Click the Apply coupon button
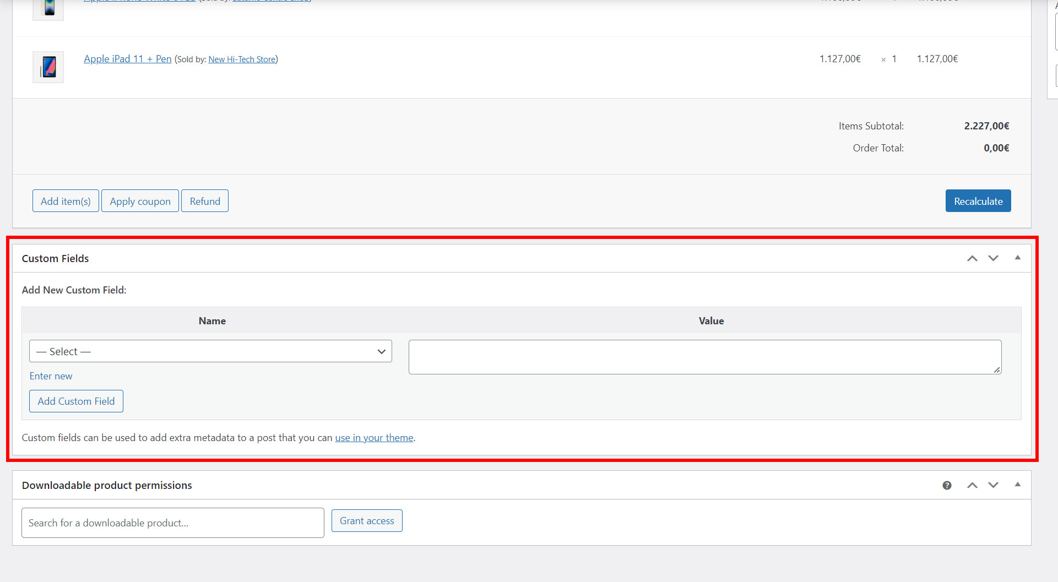 [x=140, y=201]
